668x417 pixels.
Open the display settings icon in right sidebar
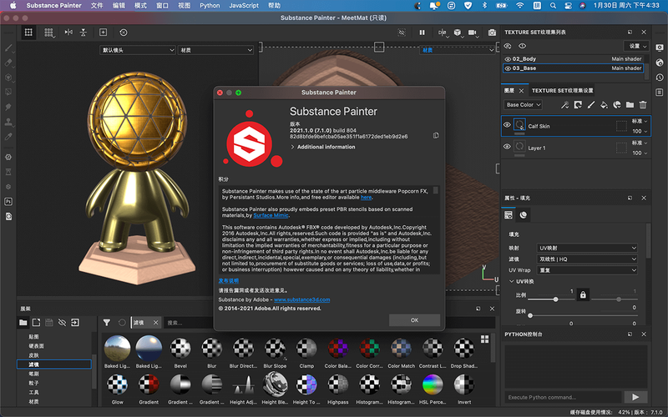coord(660,48)
